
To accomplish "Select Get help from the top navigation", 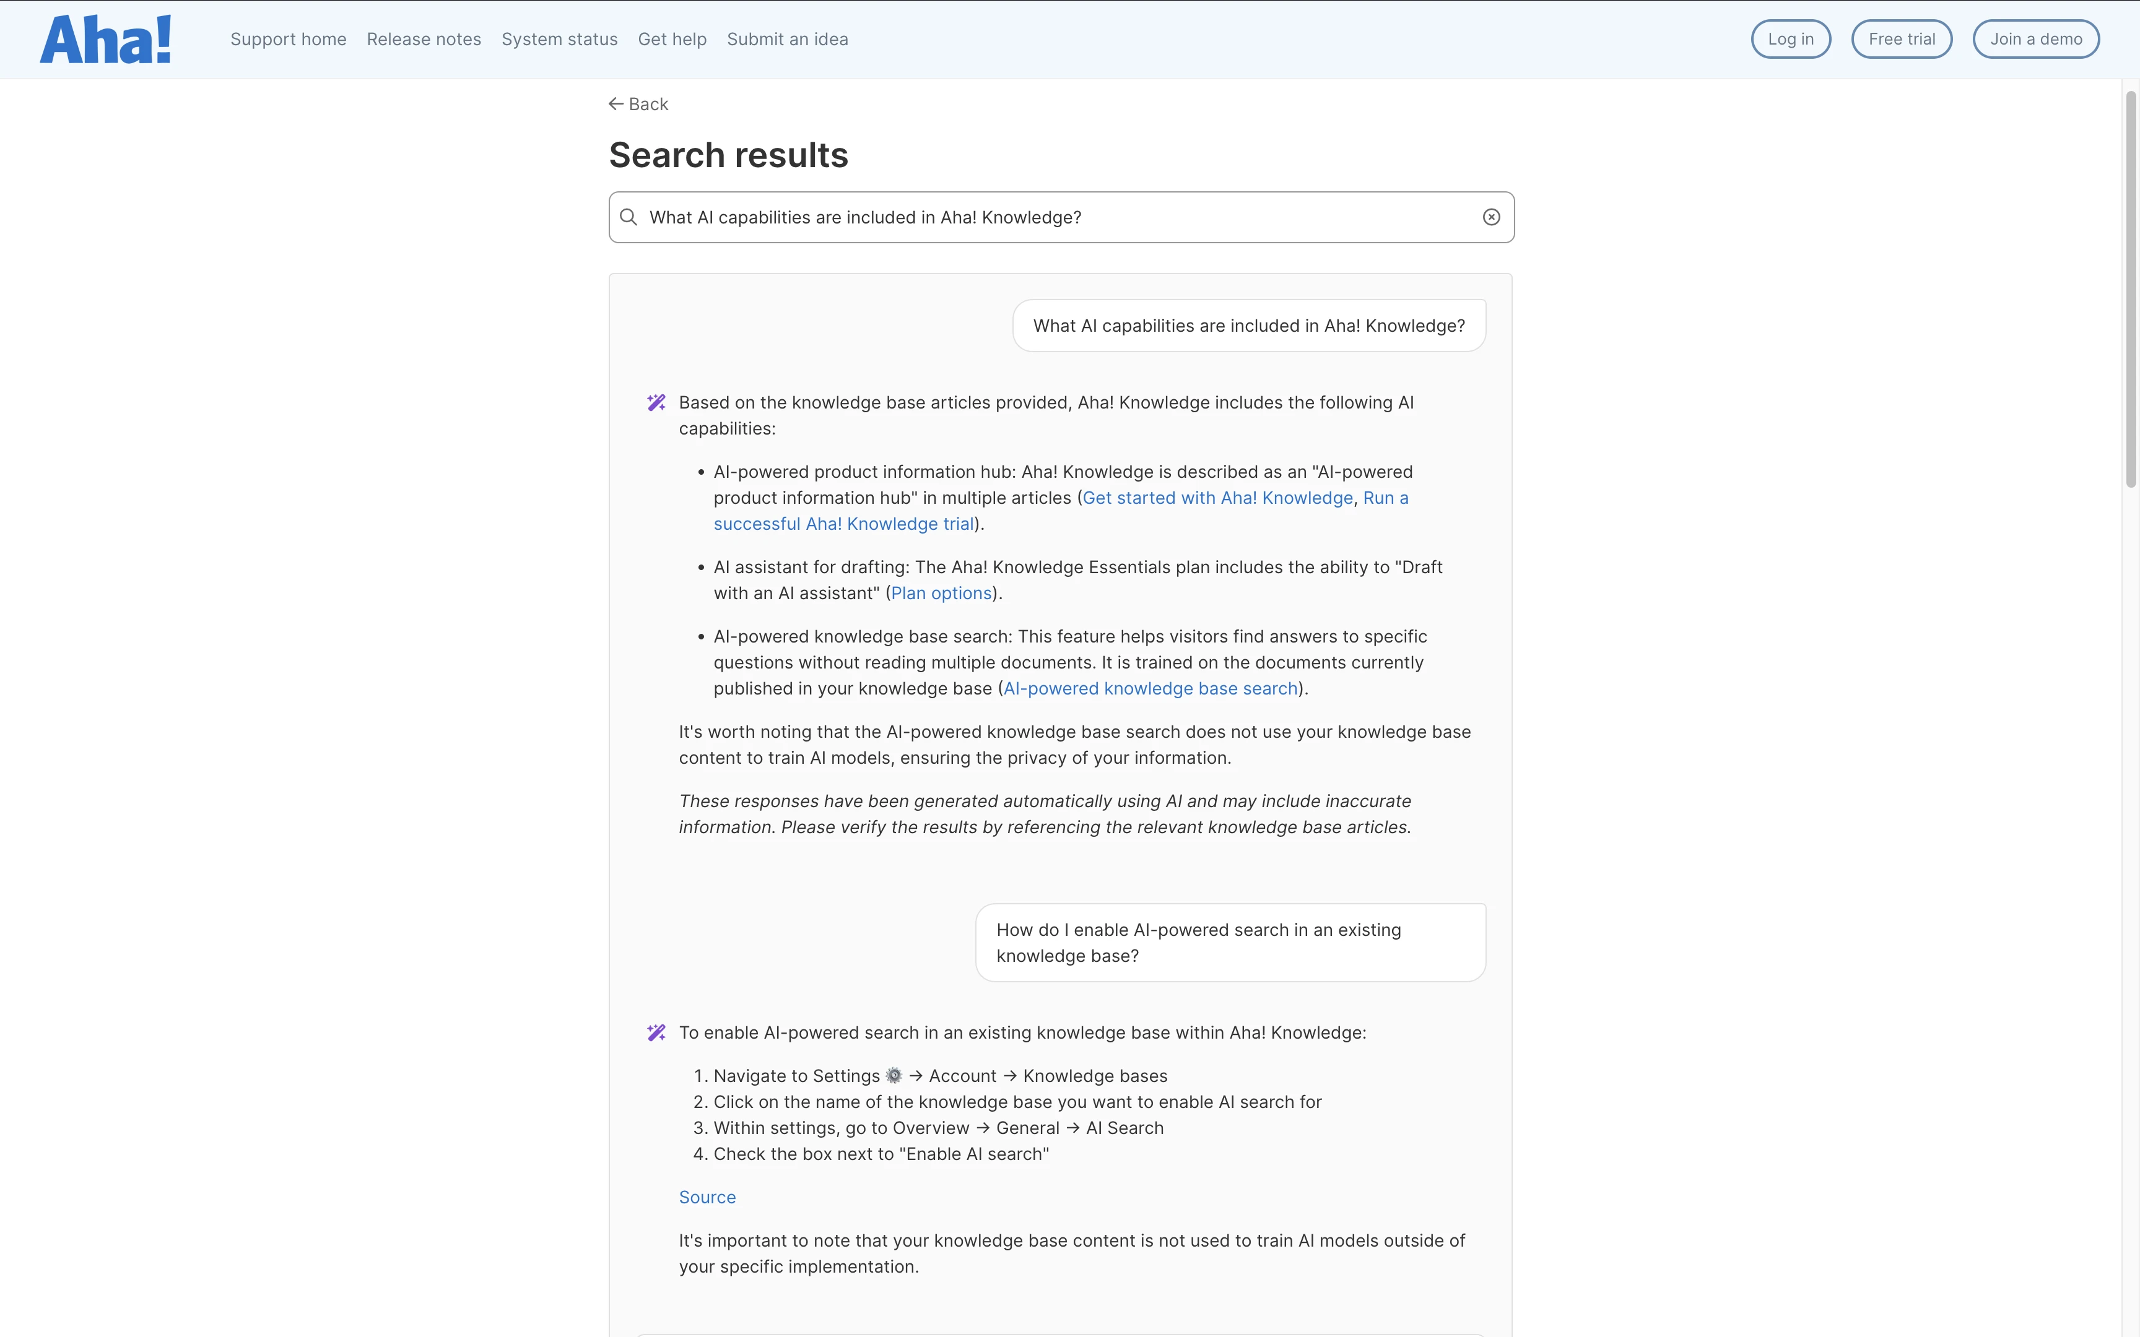I will click(672, 40).
